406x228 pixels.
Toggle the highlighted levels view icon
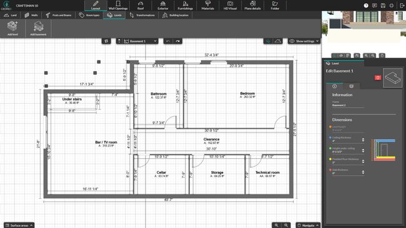268,41
